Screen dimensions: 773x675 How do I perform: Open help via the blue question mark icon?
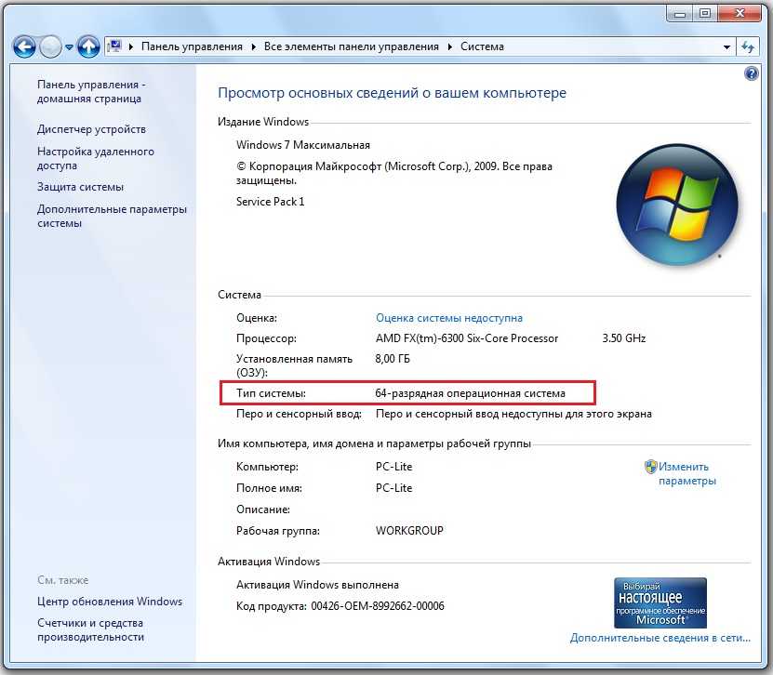pos(752,73)
